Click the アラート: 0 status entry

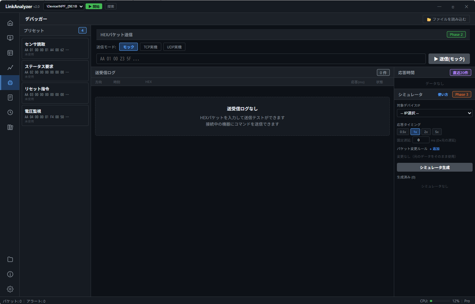pyautogui.click(x=36, y=301)
